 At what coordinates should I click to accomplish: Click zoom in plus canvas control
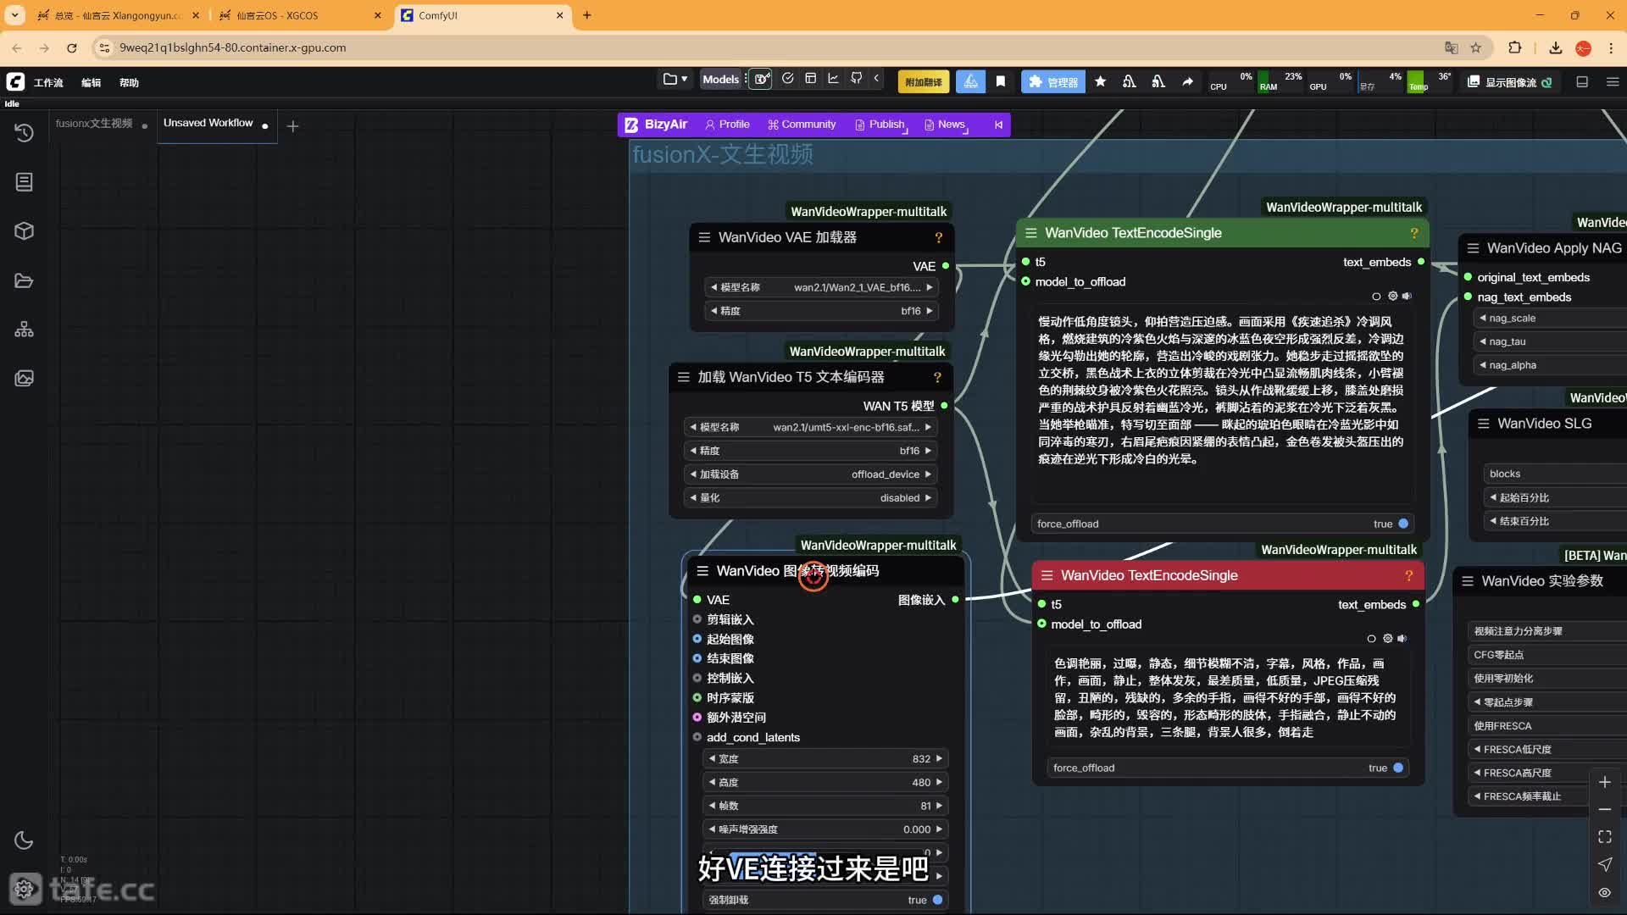1604,782
